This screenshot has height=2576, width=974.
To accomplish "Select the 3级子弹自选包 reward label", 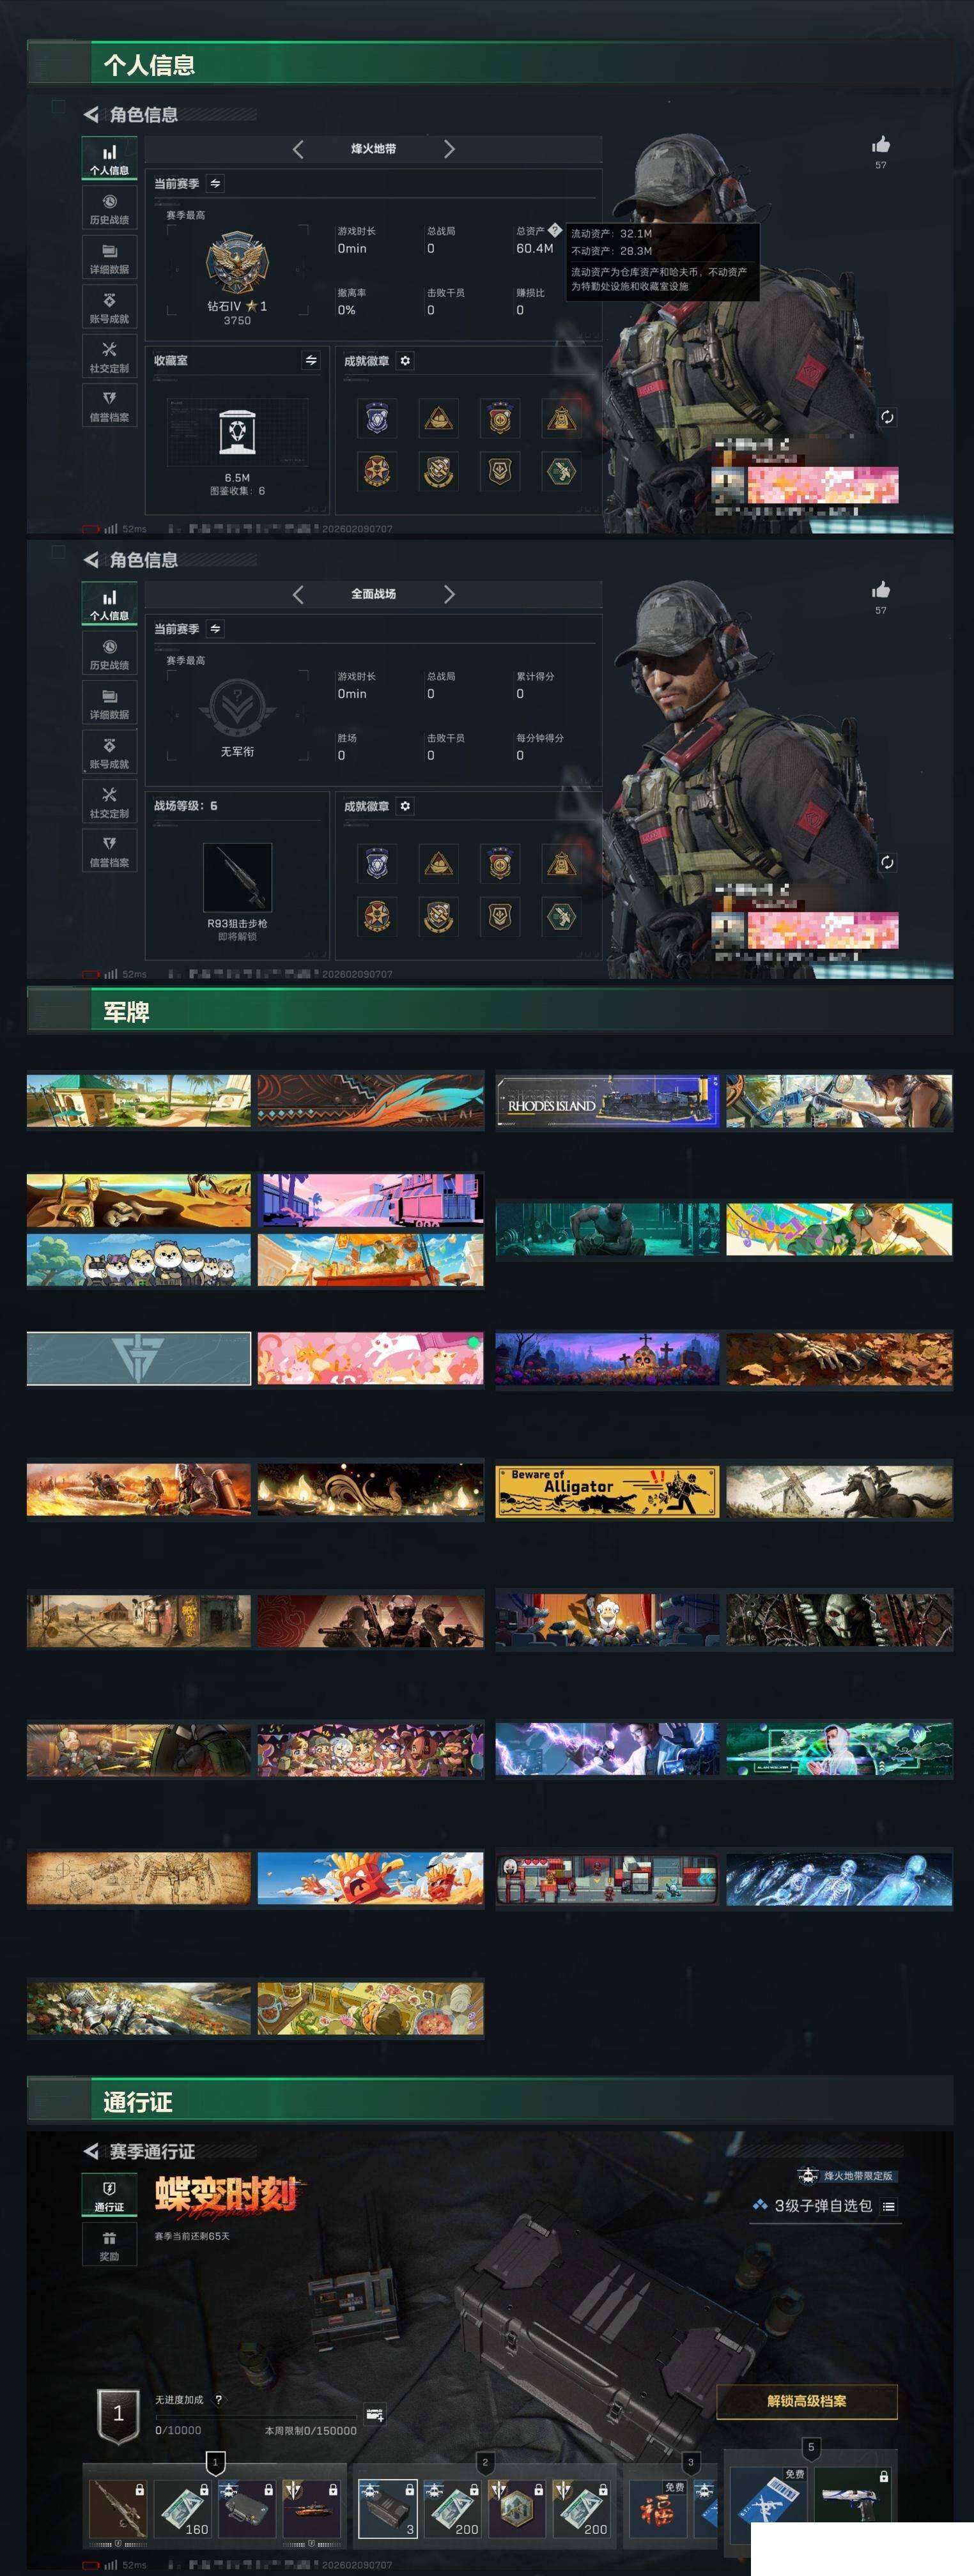I will (x=823, y=2205).
